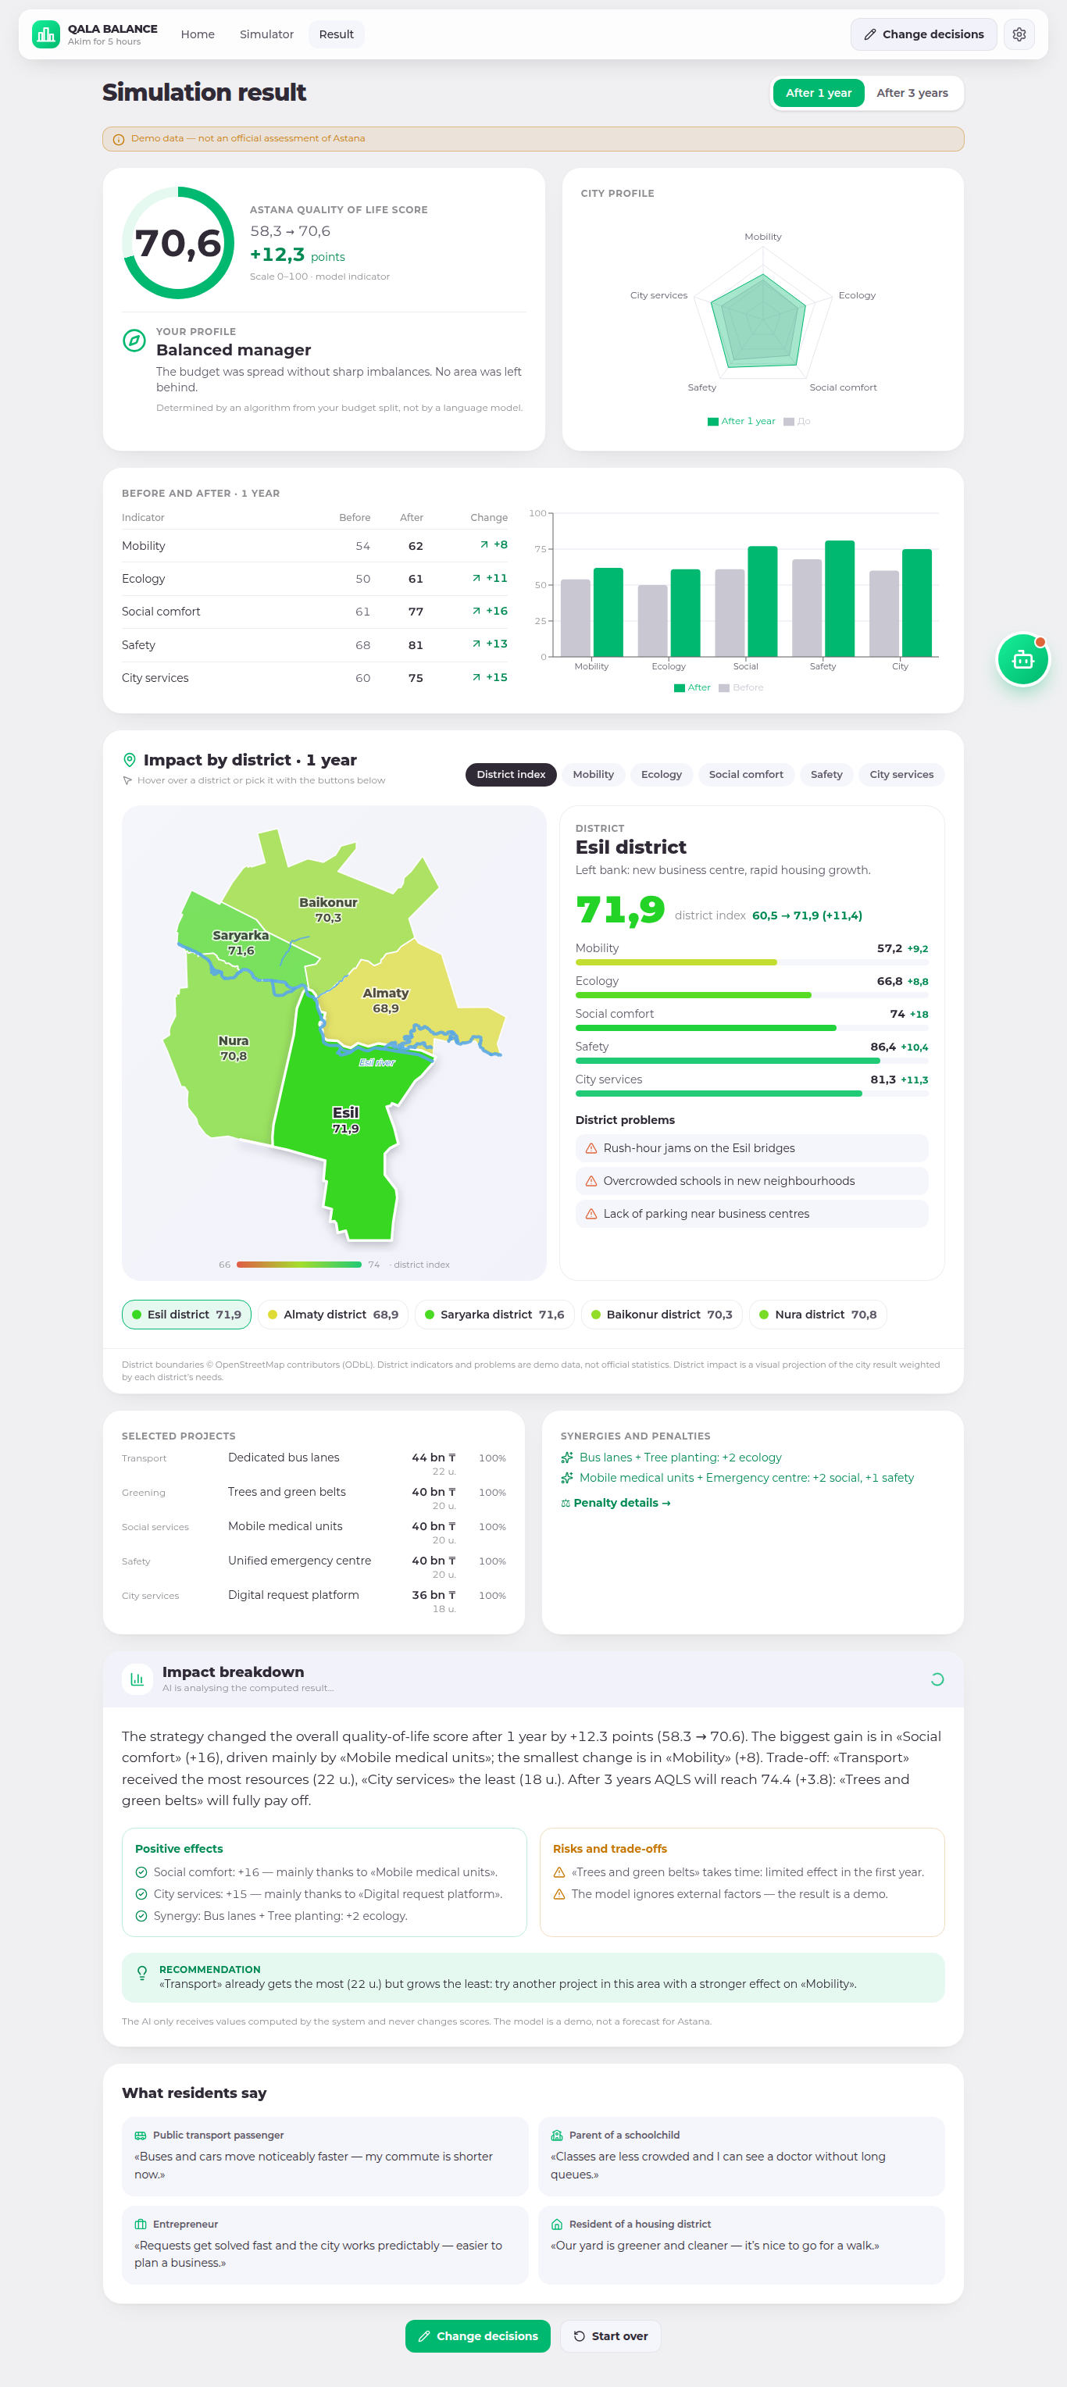
Task: Switch to the After 1 year view
Action: (819, 93)
